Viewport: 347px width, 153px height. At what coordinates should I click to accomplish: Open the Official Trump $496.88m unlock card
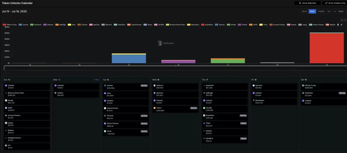pyautogui.click(x=324, y=87)
